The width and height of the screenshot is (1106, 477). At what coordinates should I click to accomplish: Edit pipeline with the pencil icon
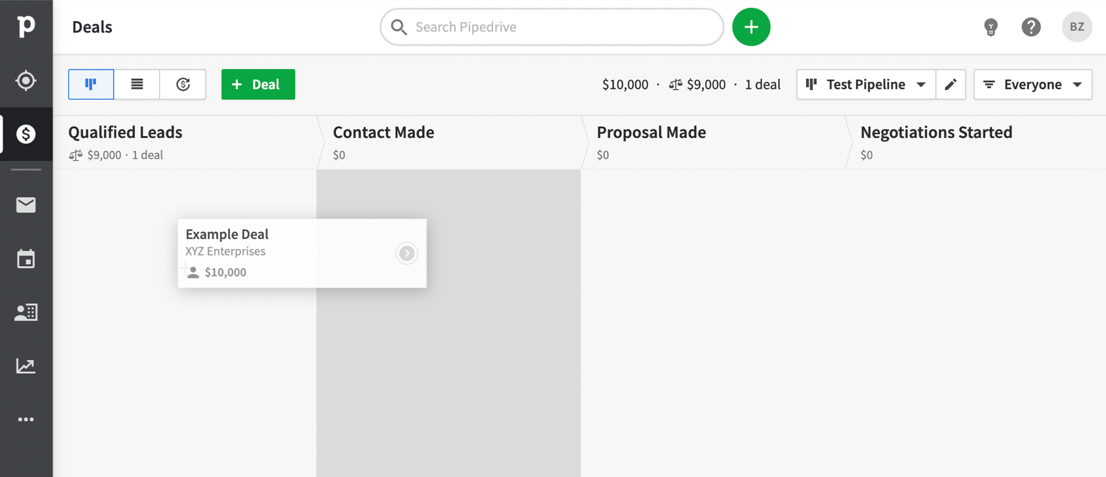[951, 84]
